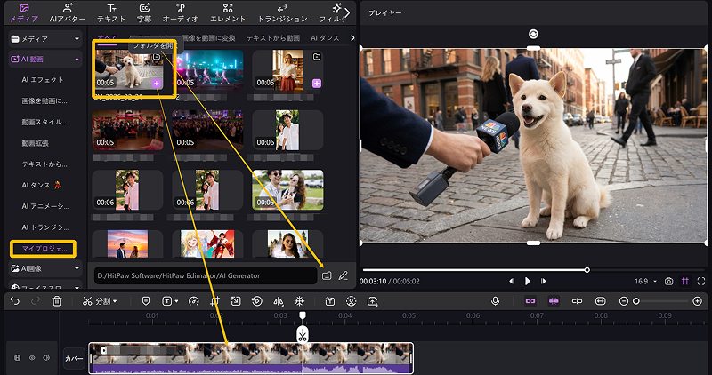Click the bracketed T text recognition icon
Viewport: 712px width, 375px height.
(330, 301)
